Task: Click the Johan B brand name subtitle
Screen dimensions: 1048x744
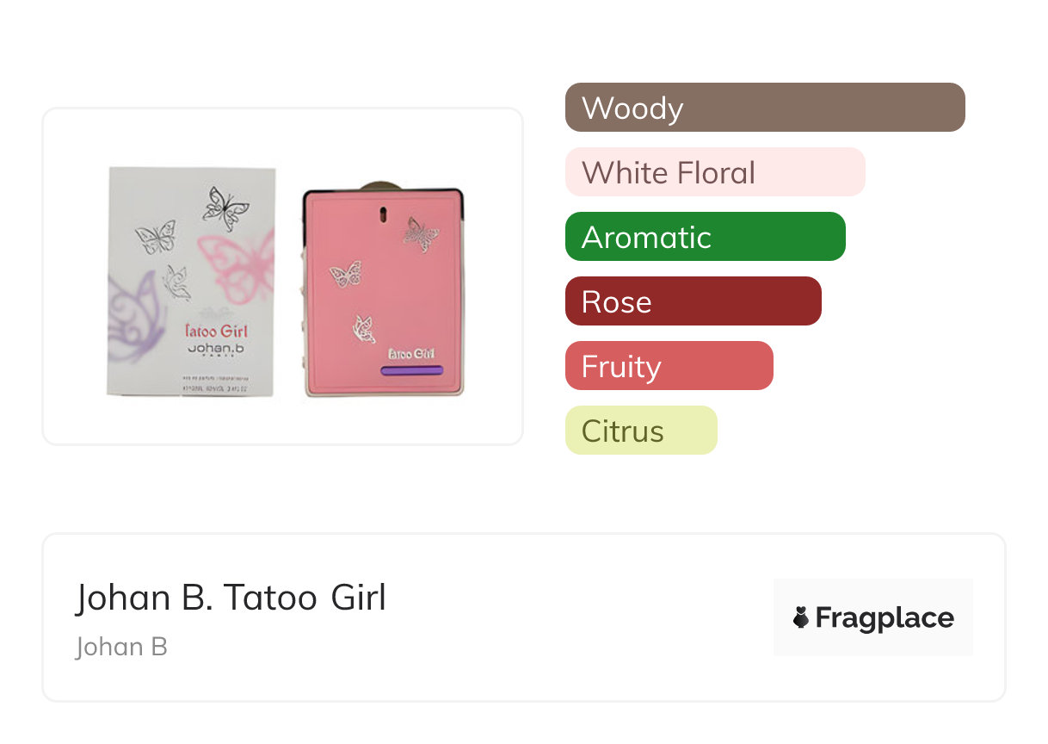Action: (121, 647)
